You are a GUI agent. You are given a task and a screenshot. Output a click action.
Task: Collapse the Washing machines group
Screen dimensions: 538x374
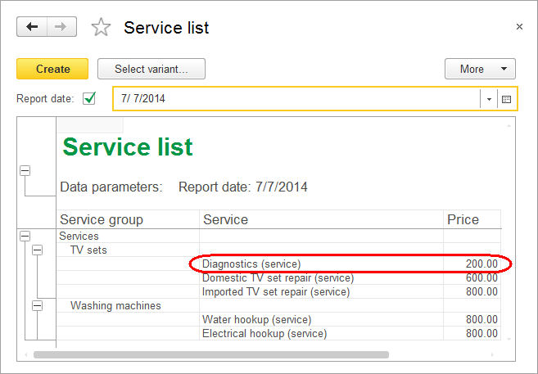(38, 305)
